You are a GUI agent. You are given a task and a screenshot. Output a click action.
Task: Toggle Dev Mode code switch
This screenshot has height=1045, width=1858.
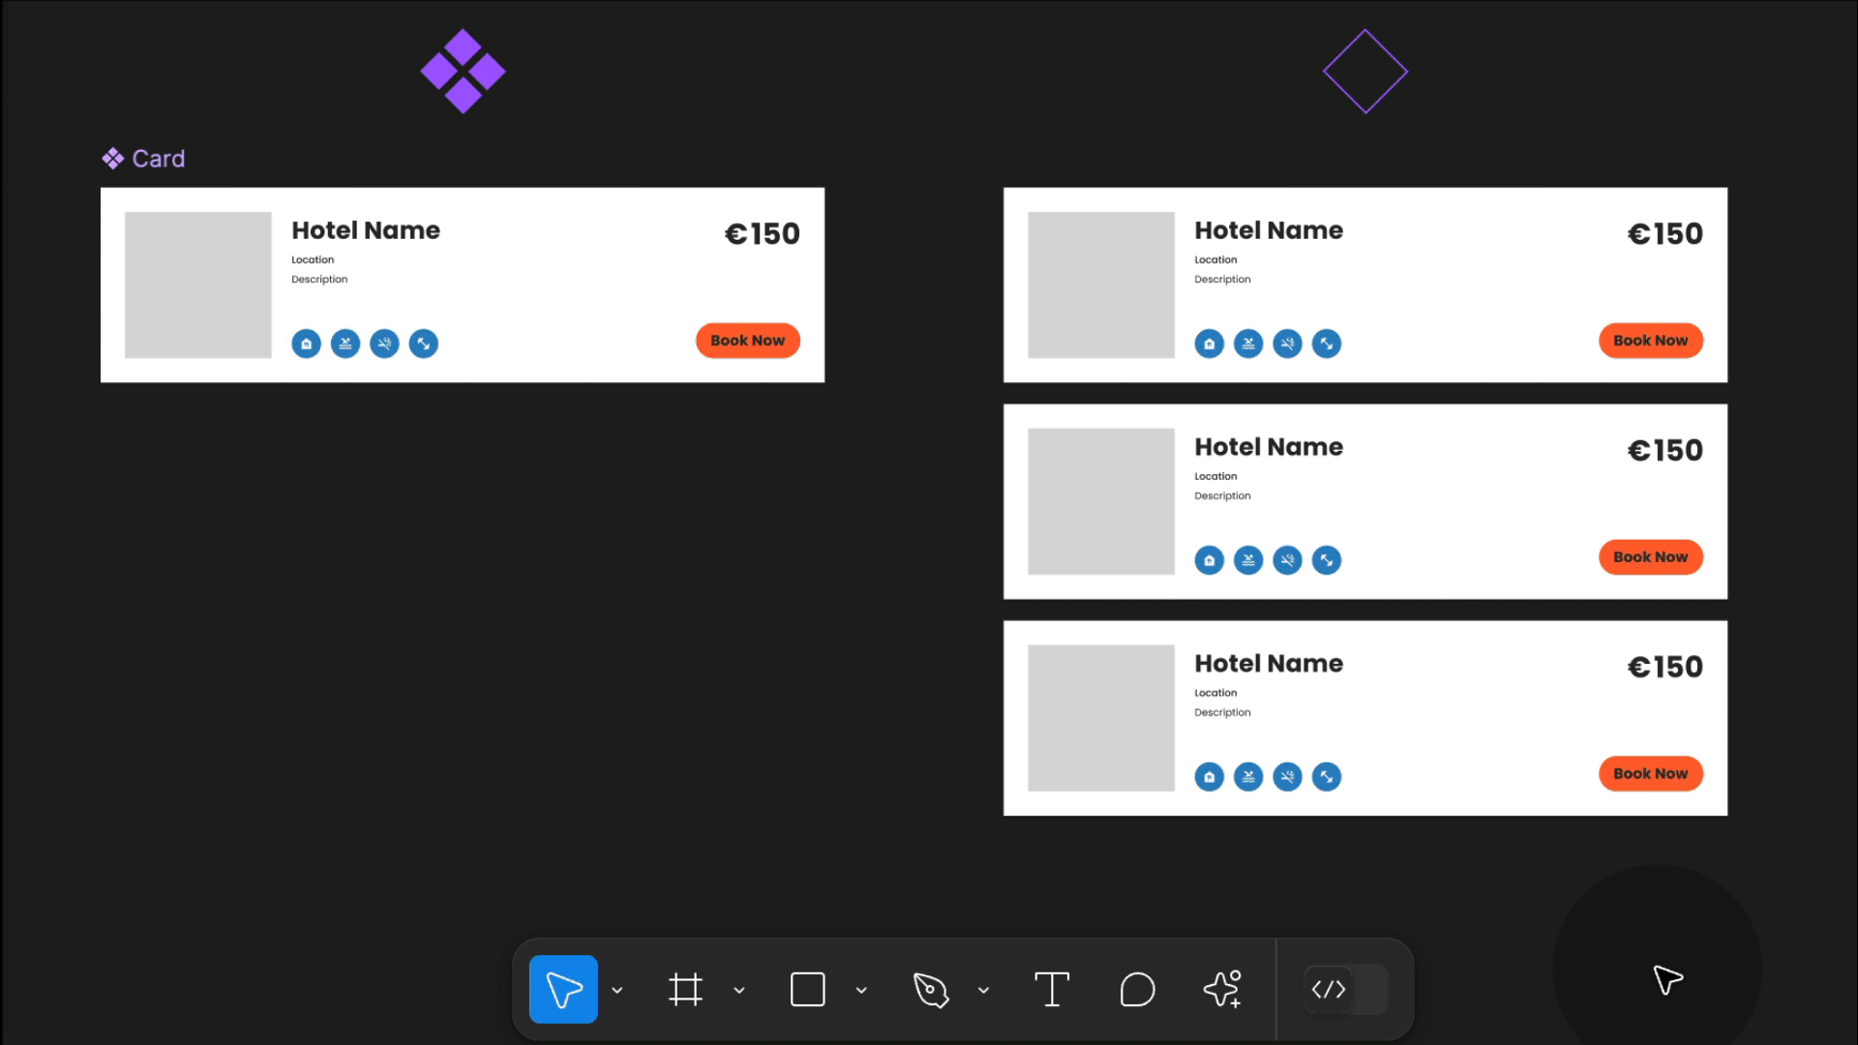(1345, 989)
